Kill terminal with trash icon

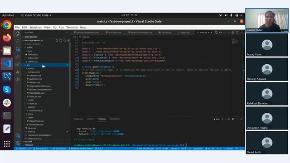point(233,119)
